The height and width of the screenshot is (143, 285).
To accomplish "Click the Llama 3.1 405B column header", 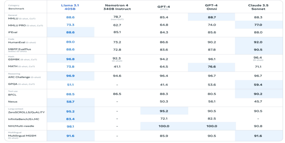I will point(70,7).
